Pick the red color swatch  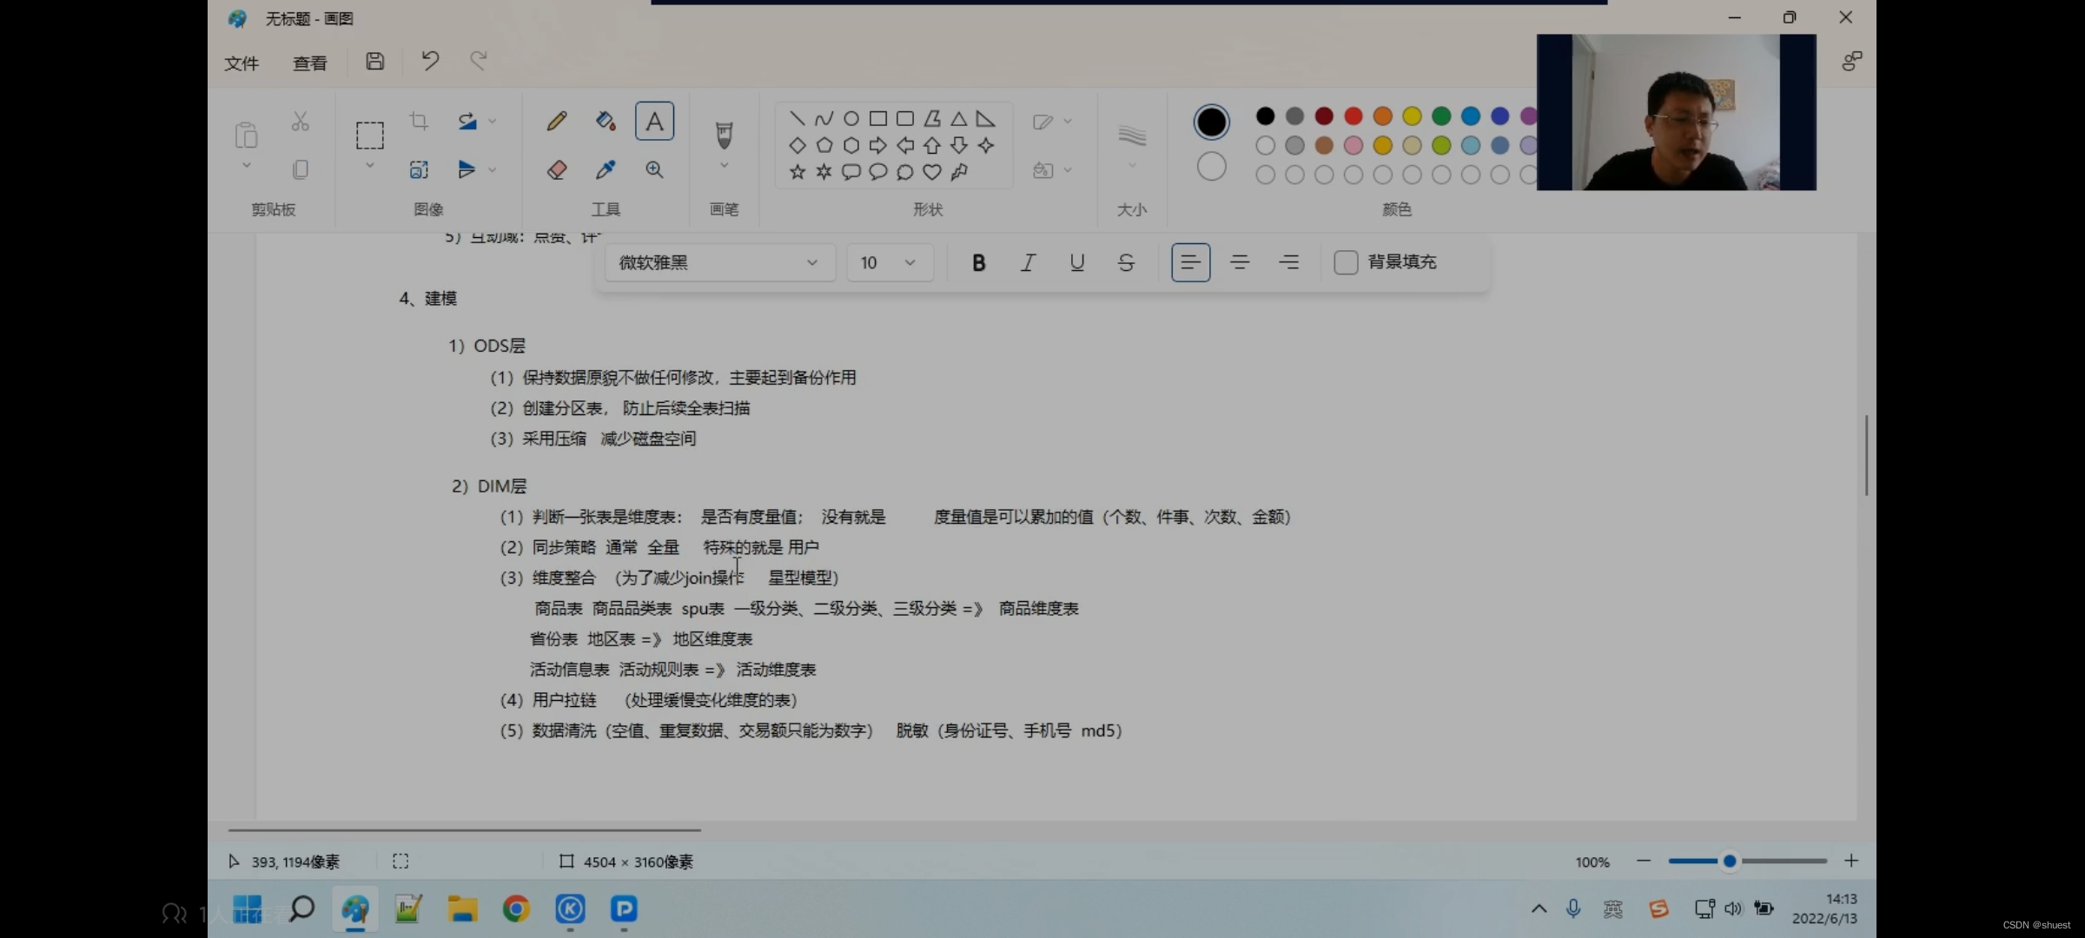(1354, 116)
